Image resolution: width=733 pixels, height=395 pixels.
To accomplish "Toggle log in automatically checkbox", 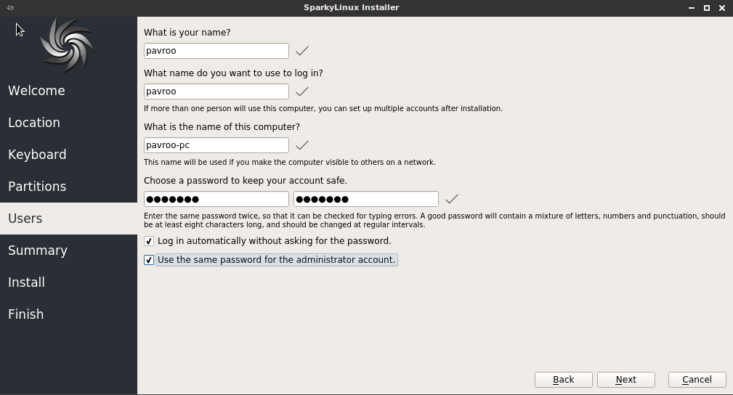I will (x=149, y=241).
